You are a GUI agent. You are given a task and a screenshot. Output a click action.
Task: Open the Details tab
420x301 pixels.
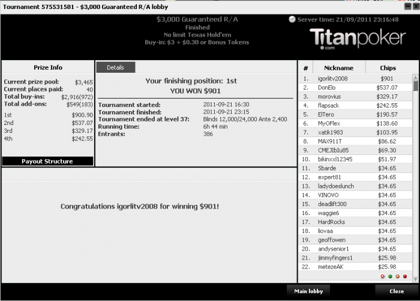pyautogui.click(x=115, y=67)
